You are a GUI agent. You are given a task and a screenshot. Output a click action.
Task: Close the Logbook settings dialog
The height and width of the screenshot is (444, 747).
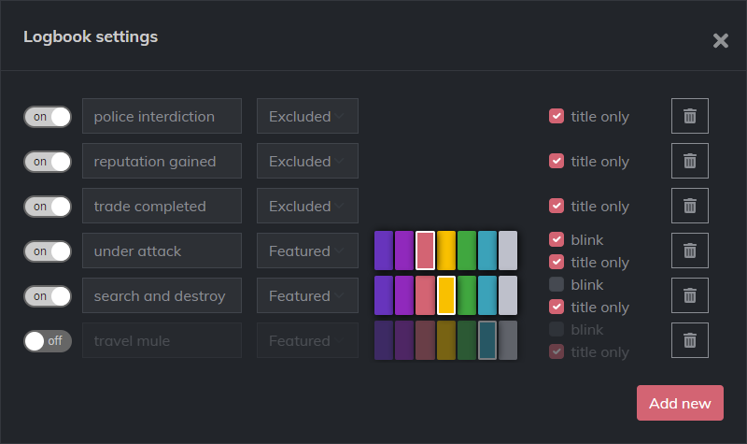pyautogui.click(x=720, y=40)
